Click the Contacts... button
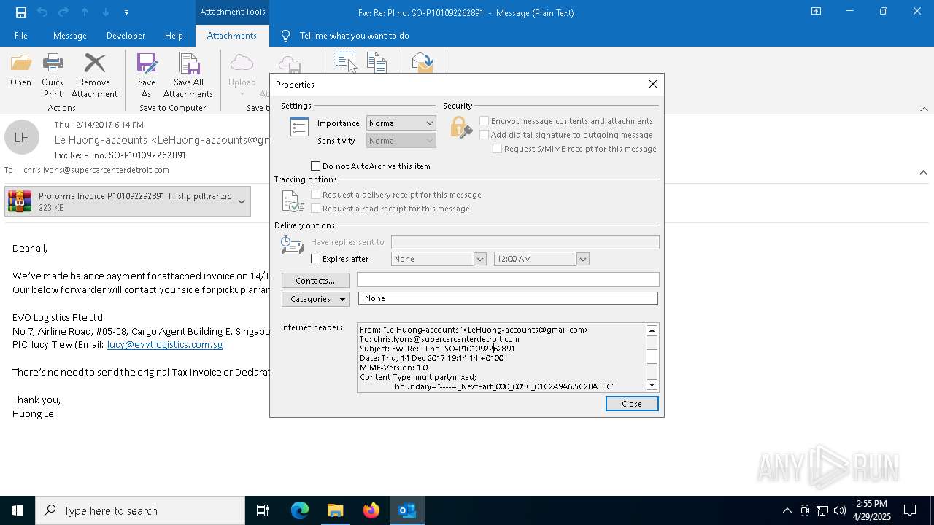The height and width of the screenshot is (525, 934). (x=315, y=281)
